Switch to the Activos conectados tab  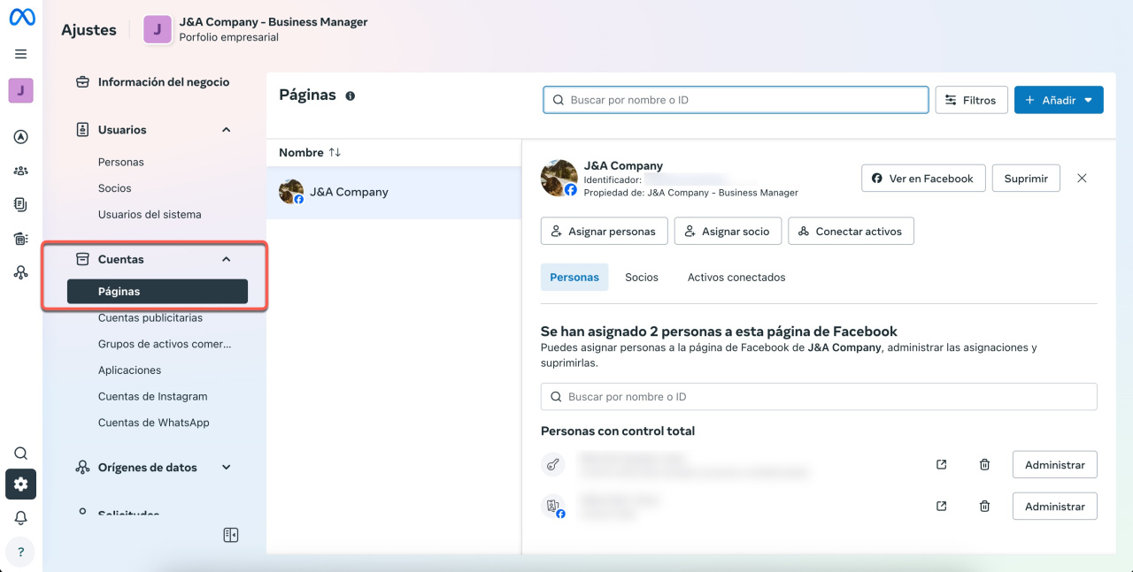click(736, 277)
